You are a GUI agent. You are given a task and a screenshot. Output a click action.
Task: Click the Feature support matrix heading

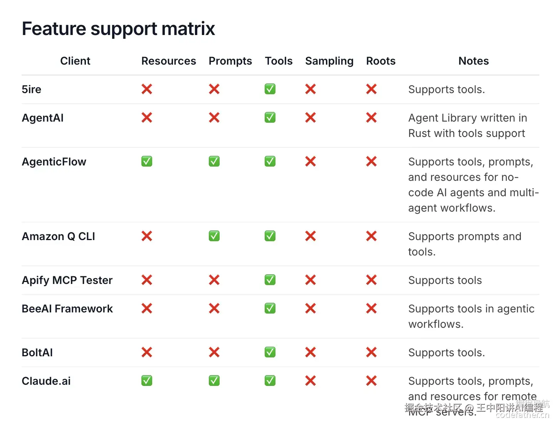118,29
